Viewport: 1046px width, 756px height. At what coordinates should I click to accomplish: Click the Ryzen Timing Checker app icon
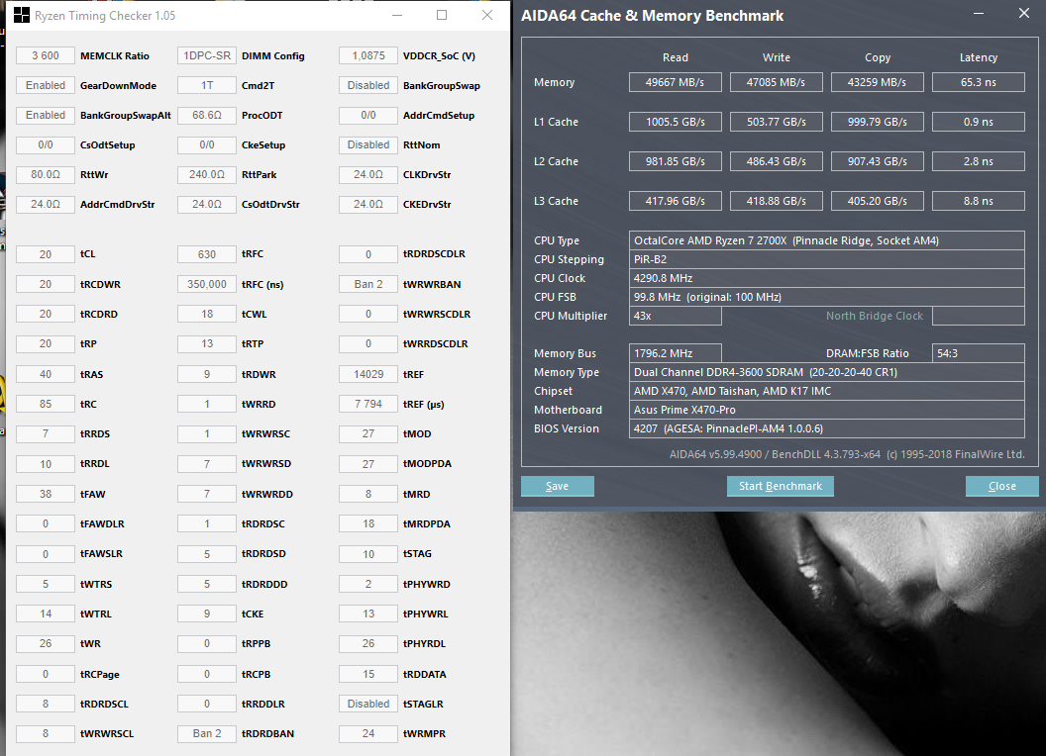click(x=22, y=15)
